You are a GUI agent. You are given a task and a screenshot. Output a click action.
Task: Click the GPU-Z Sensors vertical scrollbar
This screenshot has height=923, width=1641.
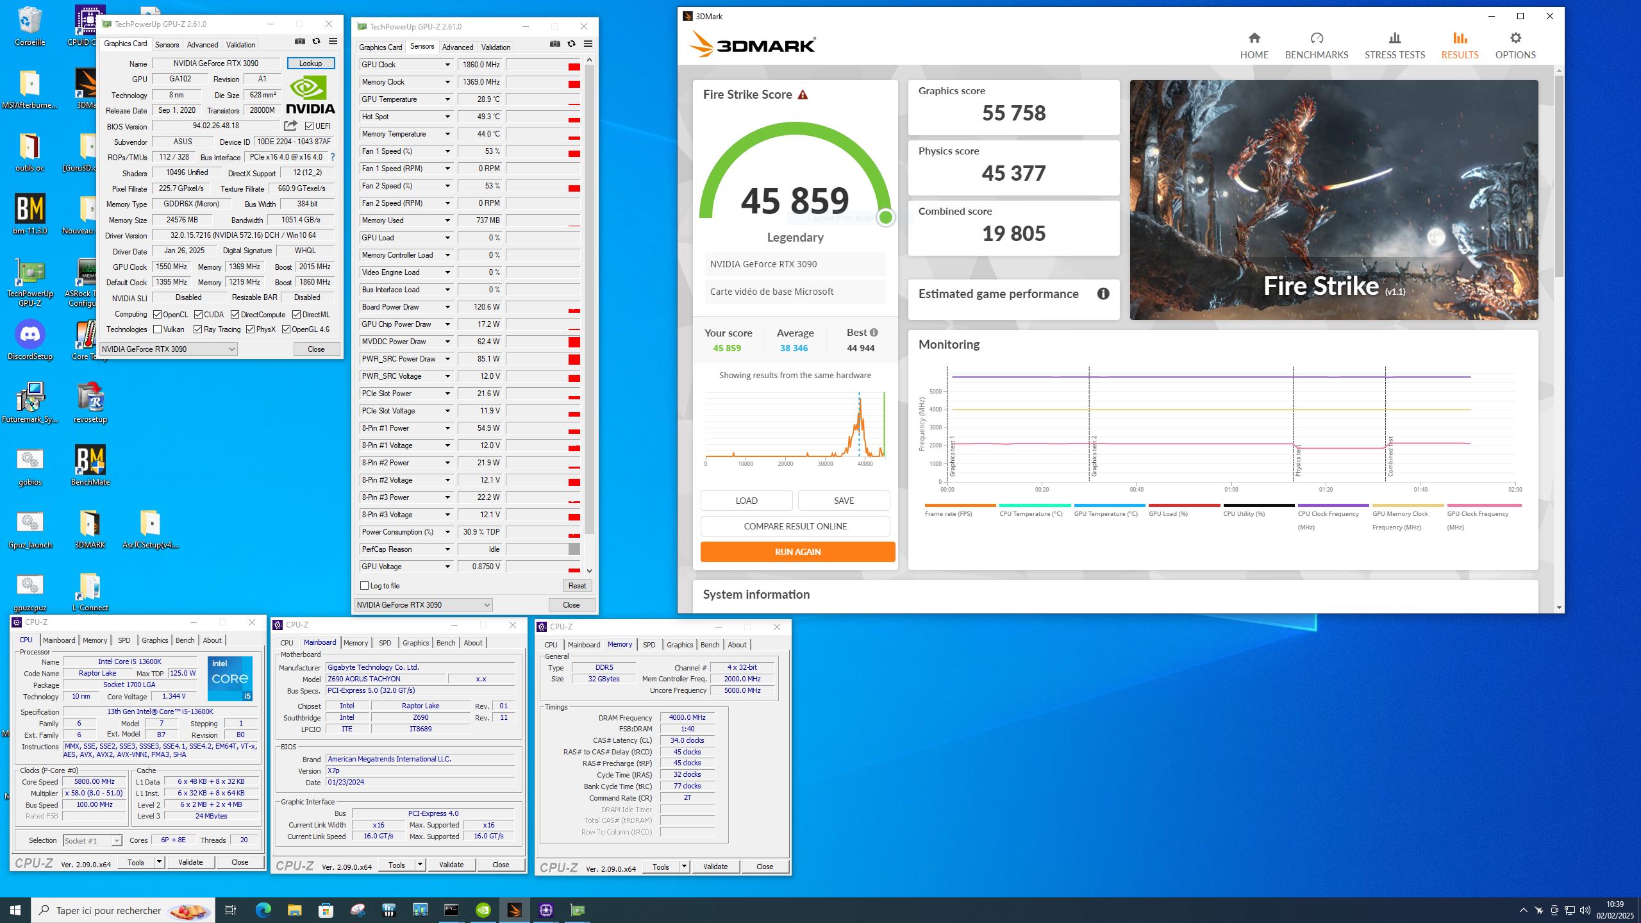tap(589, 298)
